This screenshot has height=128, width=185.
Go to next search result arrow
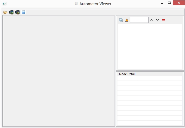158,20
